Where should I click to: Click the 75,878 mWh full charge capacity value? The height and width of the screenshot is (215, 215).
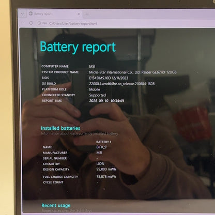106,177
